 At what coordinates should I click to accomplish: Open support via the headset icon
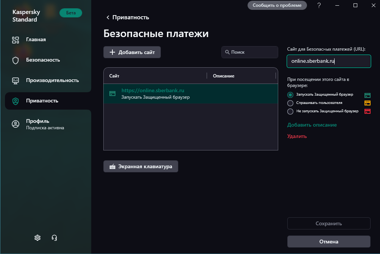[x=54, y=238]
